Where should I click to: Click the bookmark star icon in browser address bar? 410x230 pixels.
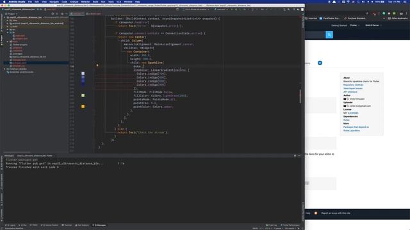pos(367,13)
